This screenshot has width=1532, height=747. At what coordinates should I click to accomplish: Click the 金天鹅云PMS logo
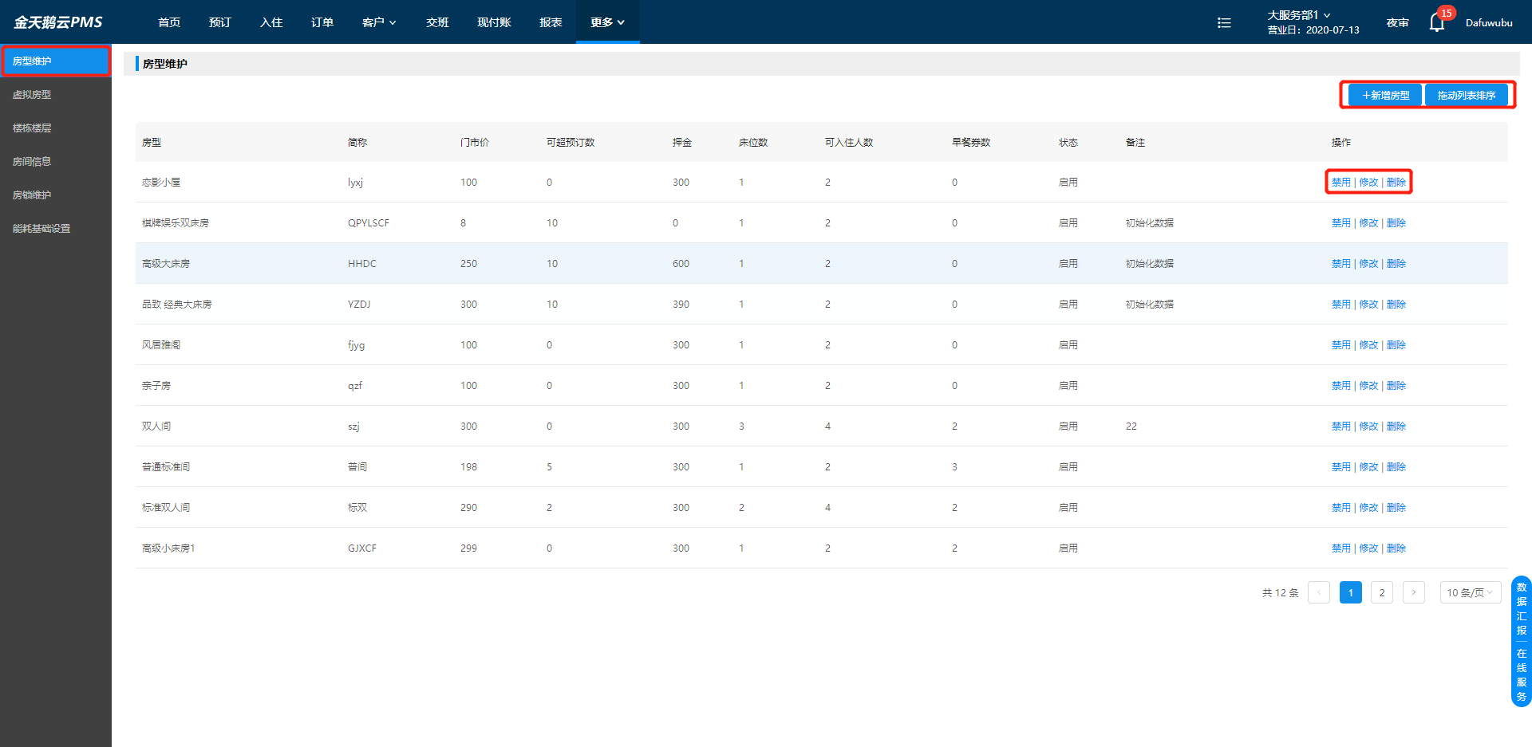pos(57,22)
